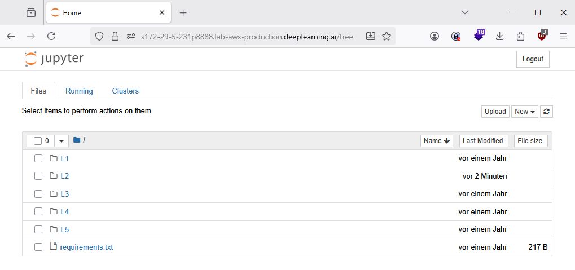
Task: Open the extensions puzzle icon
Action: click(520, 36)
